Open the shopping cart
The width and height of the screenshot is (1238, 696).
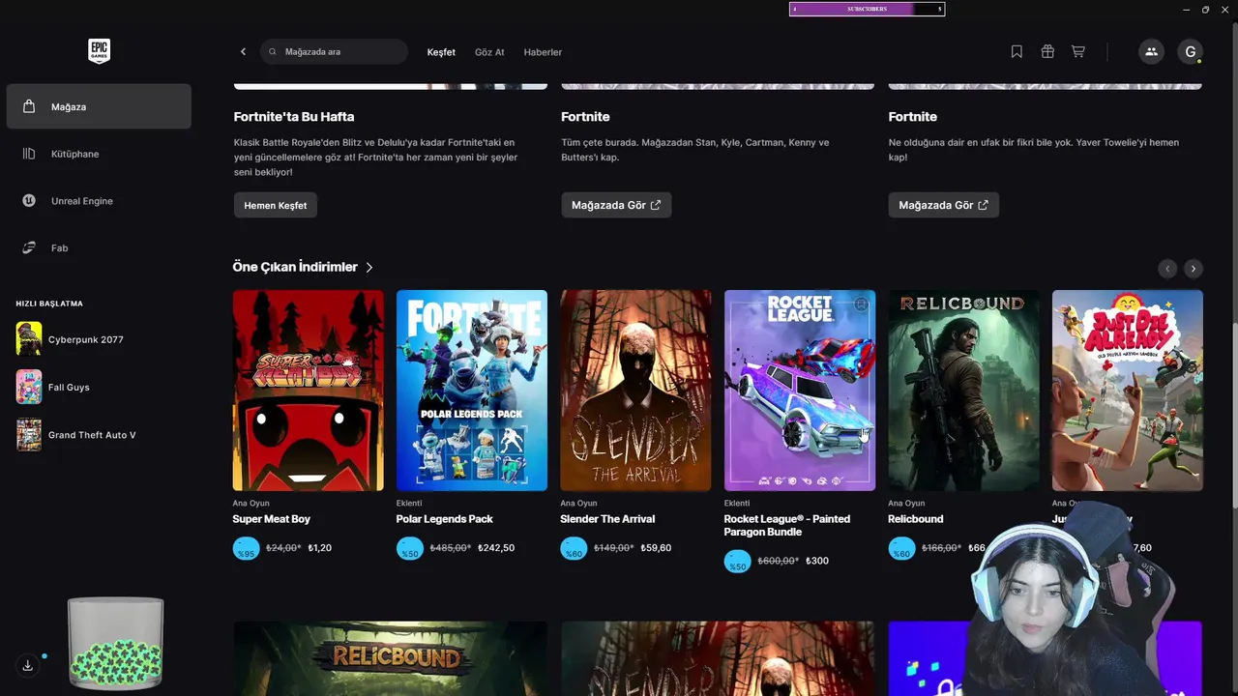click(1078, 51)
